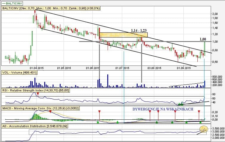Click the yellow circle highlight in the AD panel

[x=204, y=129]
